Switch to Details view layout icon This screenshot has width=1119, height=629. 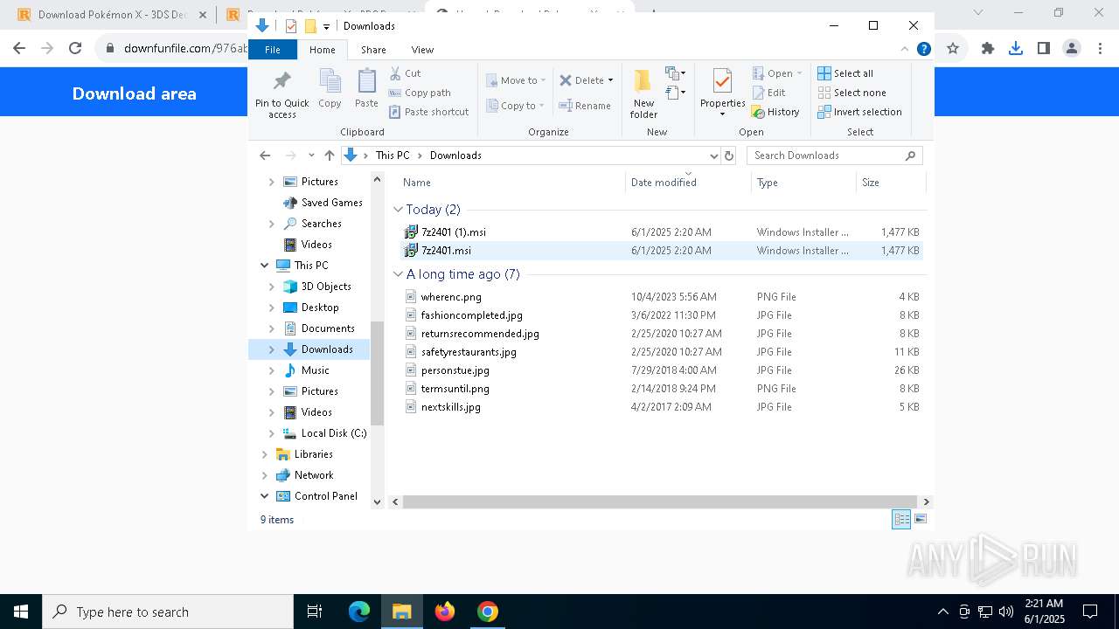click(901, 519)
